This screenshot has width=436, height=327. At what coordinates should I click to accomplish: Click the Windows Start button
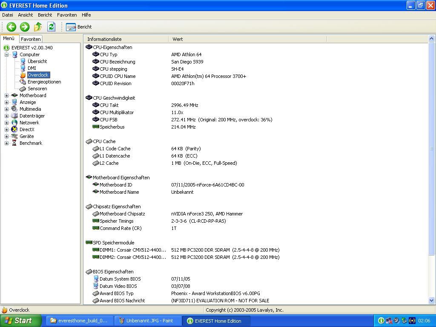click(x=20, y=321)
